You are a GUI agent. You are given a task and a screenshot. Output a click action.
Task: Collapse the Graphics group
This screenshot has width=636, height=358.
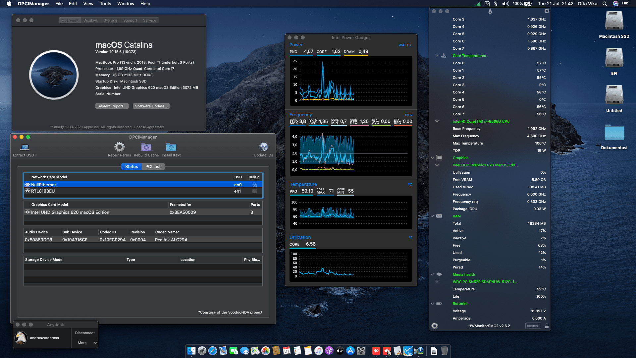432,158
